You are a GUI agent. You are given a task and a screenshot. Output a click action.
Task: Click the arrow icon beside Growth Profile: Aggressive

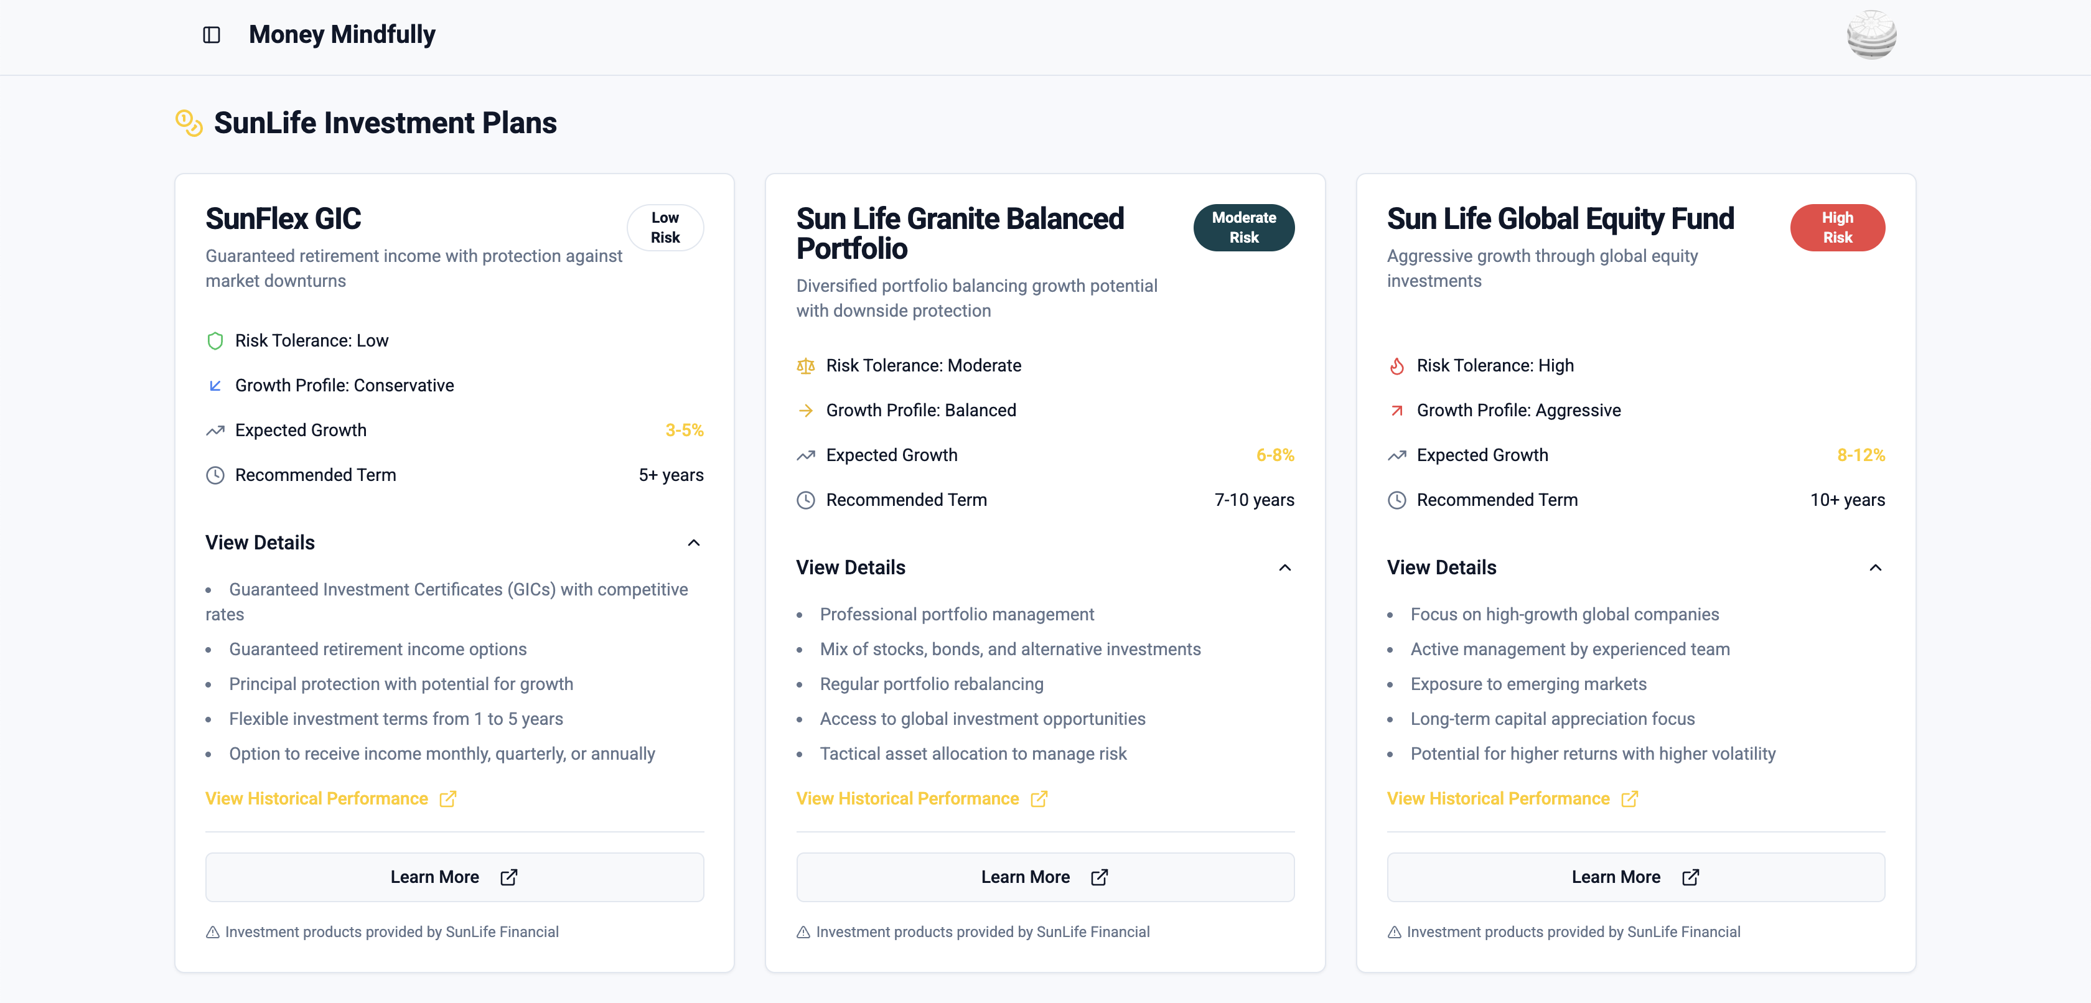[1396, 411]
